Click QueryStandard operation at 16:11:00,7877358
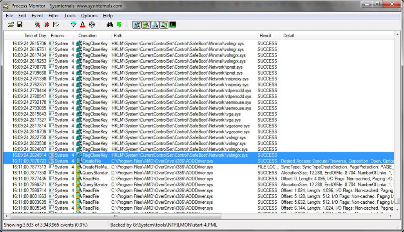Screen dimensions: 404x232 pyautogui.click(x=96, y=173)
